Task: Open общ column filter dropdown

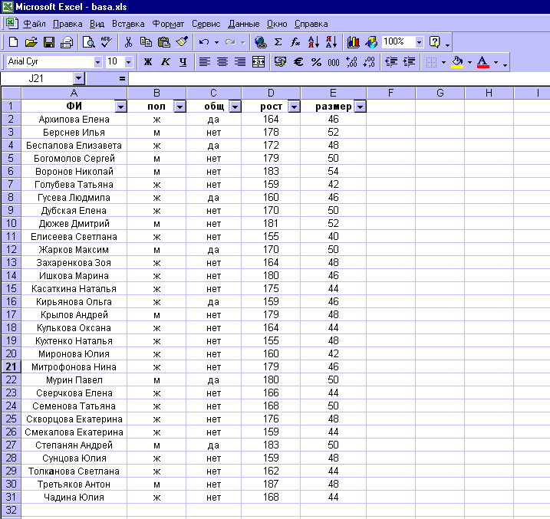Action: coord(235,107)
